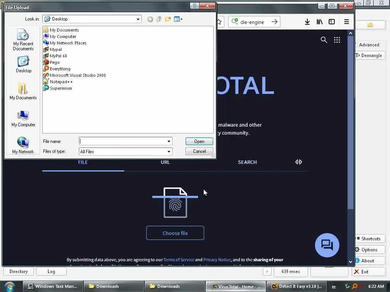Click the VirusTotal search magnifier icon

pos(324,40)
